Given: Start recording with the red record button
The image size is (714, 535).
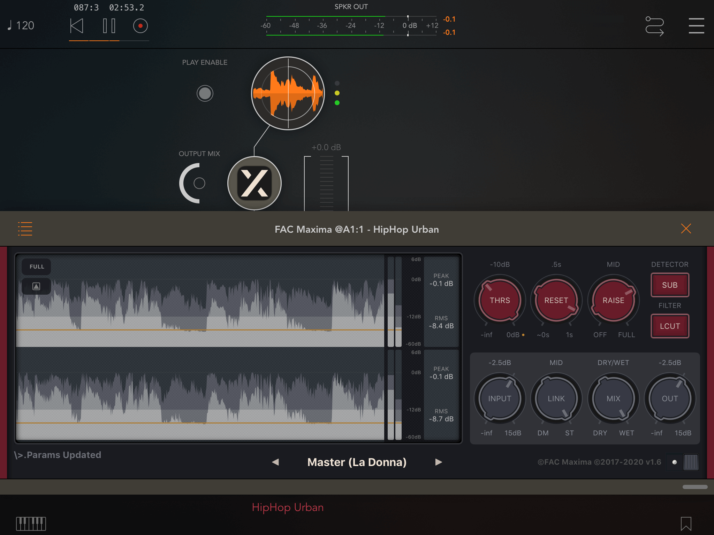Looking at the screenshot, I should coord(140,26).
